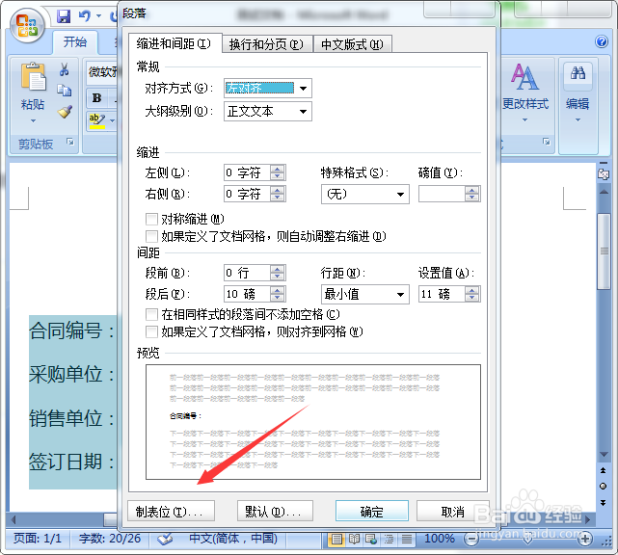Copy selection with the copy icon

tap(64, 91)
